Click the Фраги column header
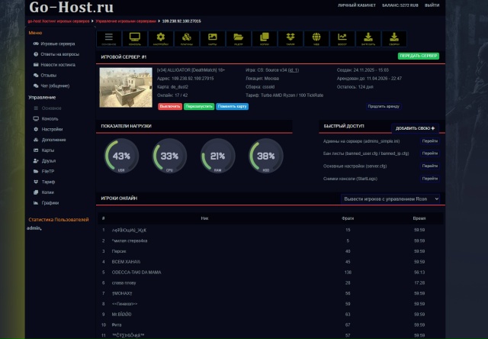 coord(348,218)
